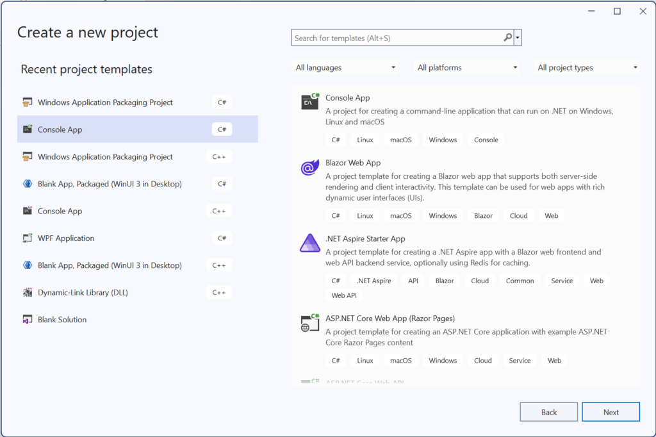
Task: Click the Console App C# icon in recent templates
Action: point(27,129)
